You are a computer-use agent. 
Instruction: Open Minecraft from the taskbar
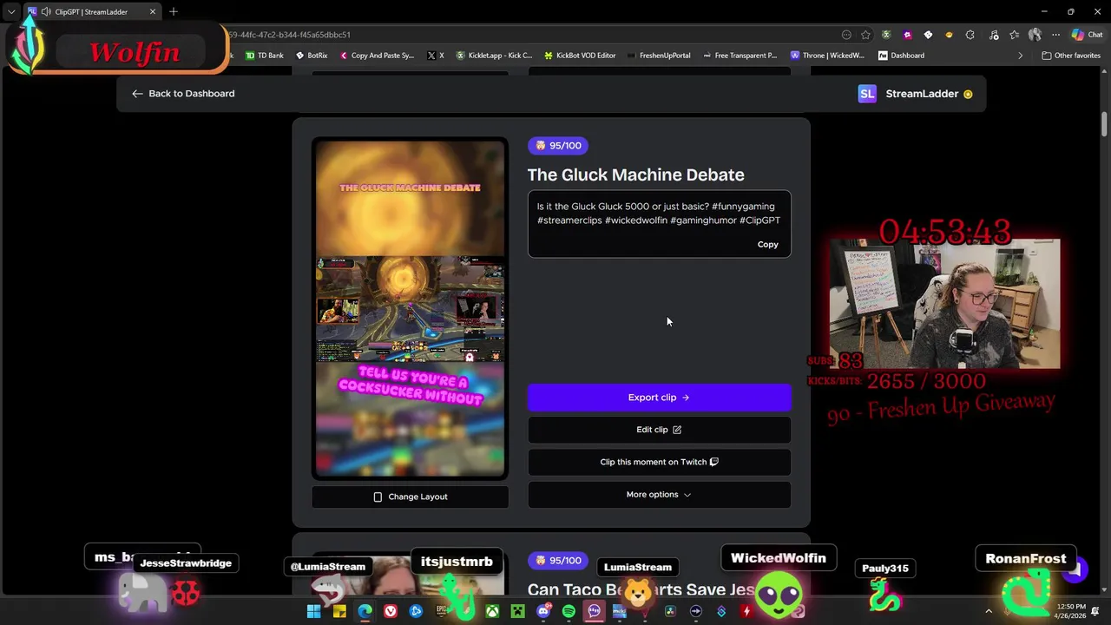tap(517, 611)
